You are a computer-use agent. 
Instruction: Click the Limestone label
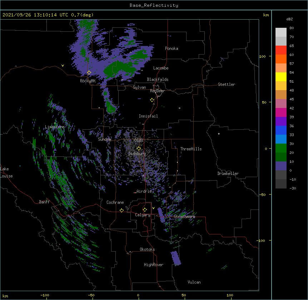tap(55, 127)
